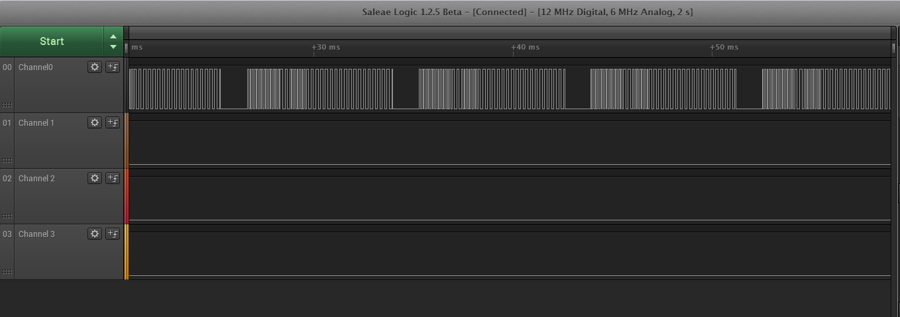Set trigger edge for Channel 2
Viewport: 900px width, 317px height.
[x=113, y=178]
